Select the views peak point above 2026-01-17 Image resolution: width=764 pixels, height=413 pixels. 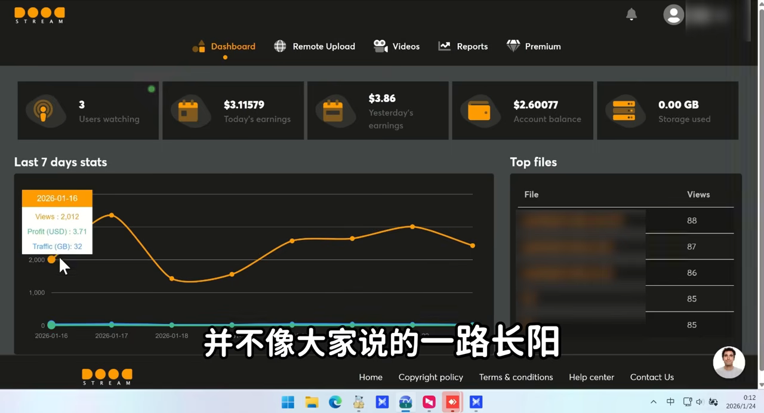pyautogui.click(x=112, y=215)
